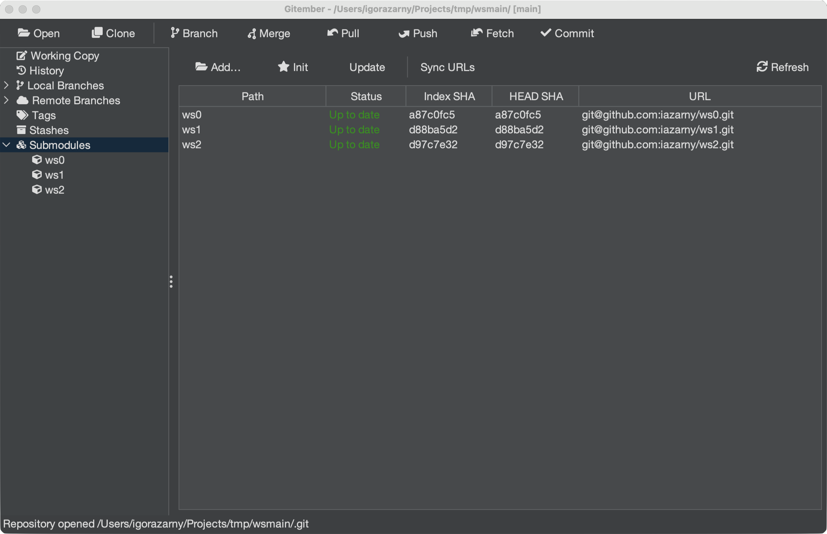Open the Working Copy view
The width and height of the screenshot is (827, 534).
[65, 56]
